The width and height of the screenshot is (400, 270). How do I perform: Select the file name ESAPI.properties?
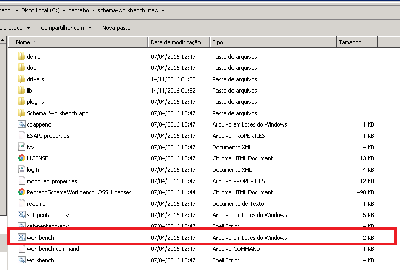[x=48, y=136]
